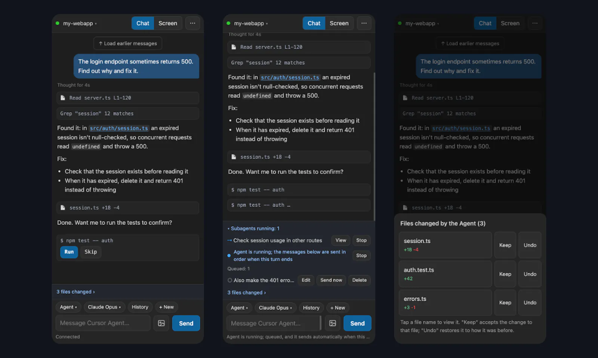Image resolution: width=598 pixels, height=358 pixels.
Task: View the 'Check session usage in other routes' subagent
Action: 341,240
